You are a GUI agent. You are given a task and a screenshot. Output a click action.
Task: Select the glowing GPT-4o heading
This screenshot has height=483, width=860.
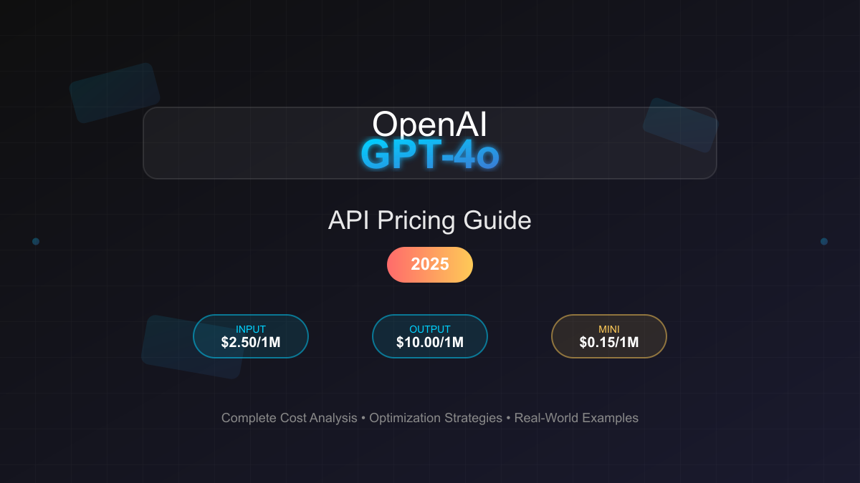(430, 155)
